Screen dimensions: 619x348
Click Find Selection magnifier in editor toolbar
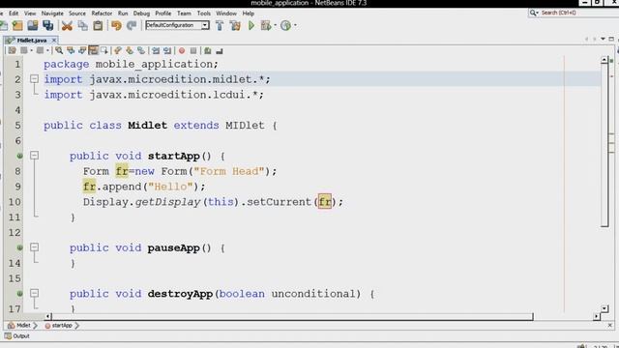[59, 50]
